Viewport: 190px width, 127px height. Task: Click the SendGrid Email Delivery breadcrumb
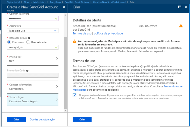(x=77, y=2)
